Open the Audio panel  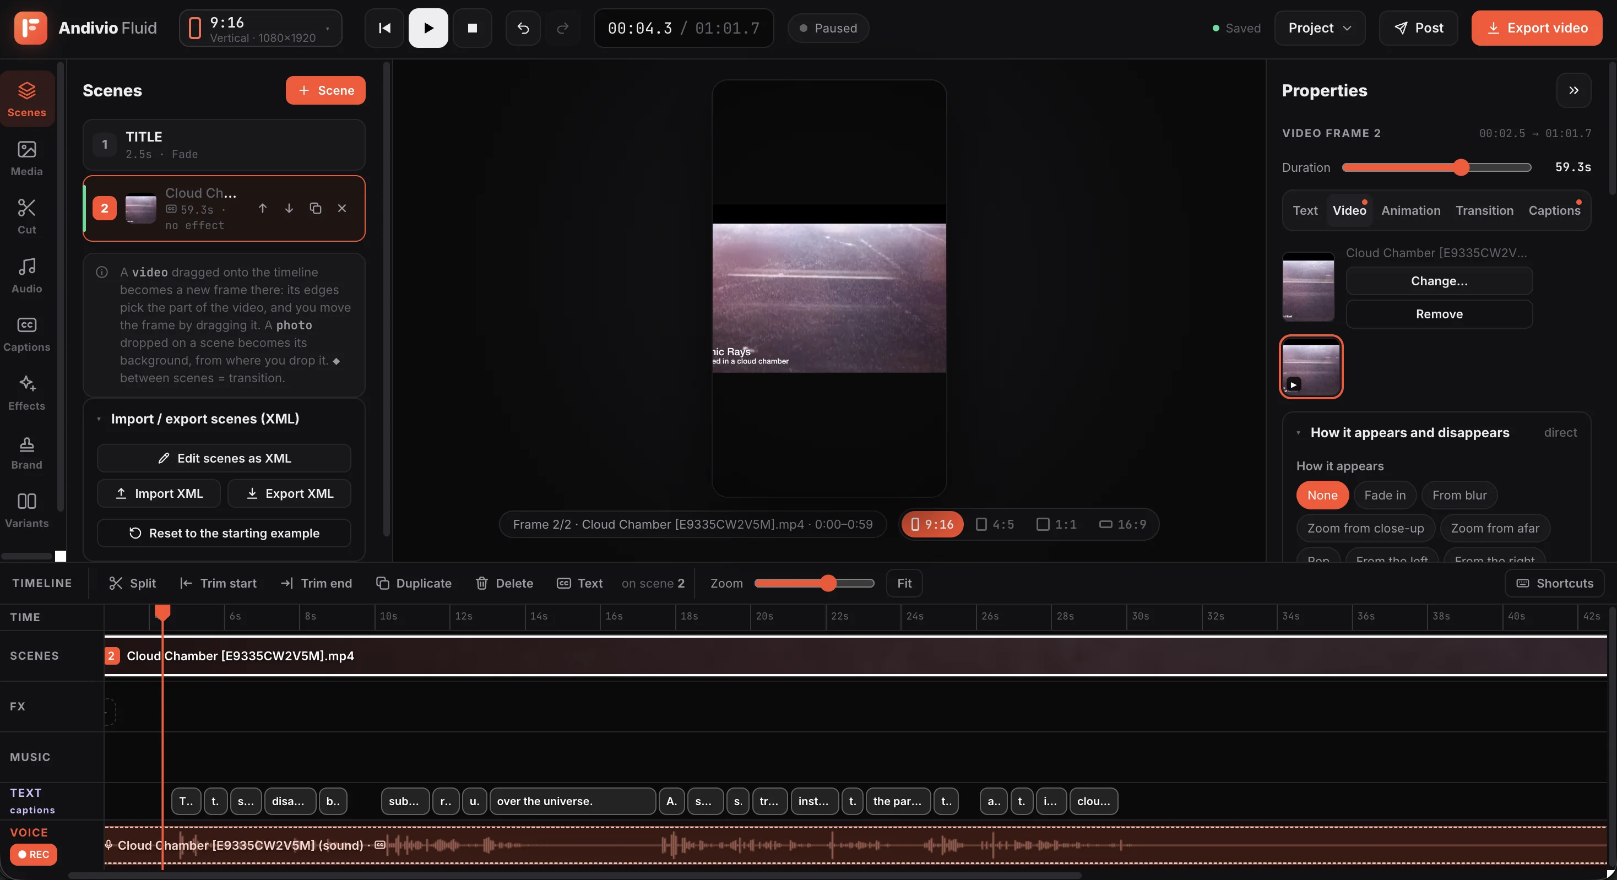[27, 275]
